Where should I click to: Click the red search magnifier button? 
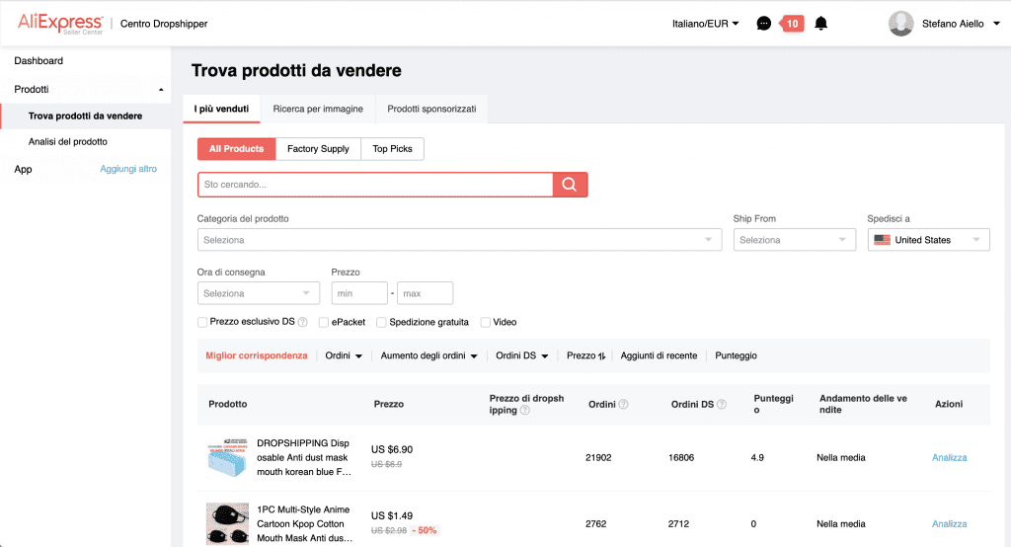click(570, 185)
